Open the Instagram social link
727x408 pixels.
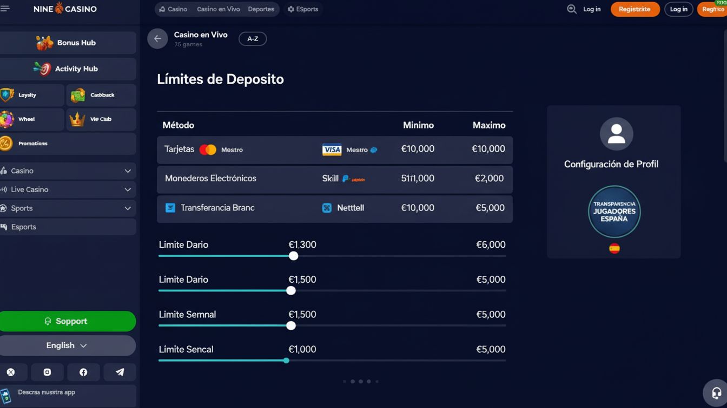[47, 372]
